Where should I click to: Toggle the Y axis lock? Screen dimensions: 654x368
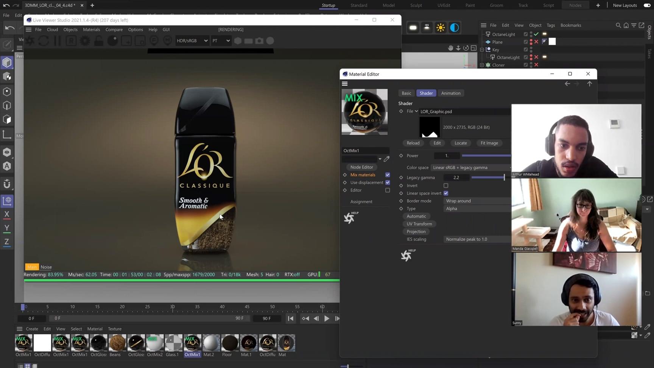pyautogui.click(x=7, y=228)
